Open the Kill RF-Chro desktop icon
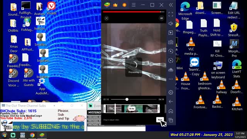The height and width of the screenshot is (139, 247). [x=217, y=49]
